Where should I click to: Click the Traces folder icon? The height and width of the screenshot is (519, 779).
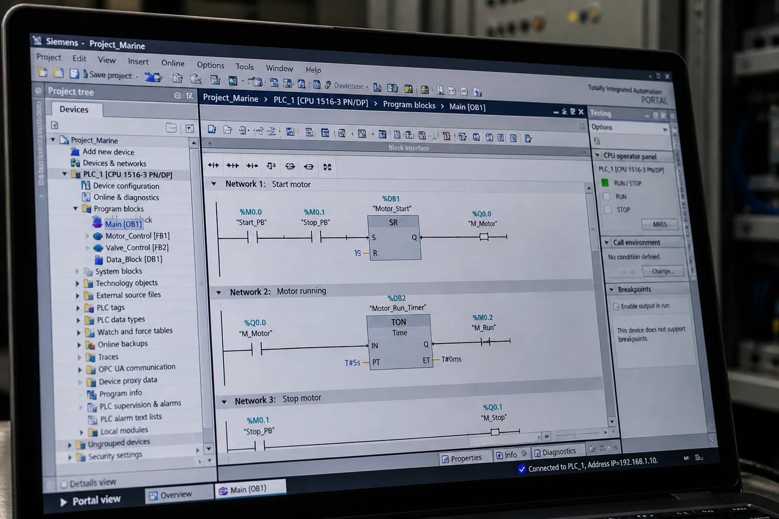click(x=90, y=357)
